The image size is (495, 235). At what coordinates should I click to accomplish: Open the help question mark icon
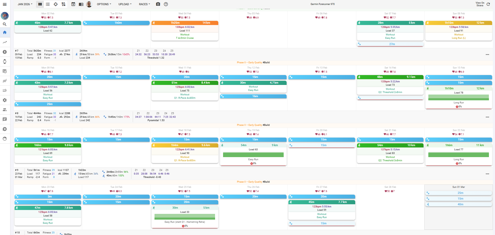[166, 4]
